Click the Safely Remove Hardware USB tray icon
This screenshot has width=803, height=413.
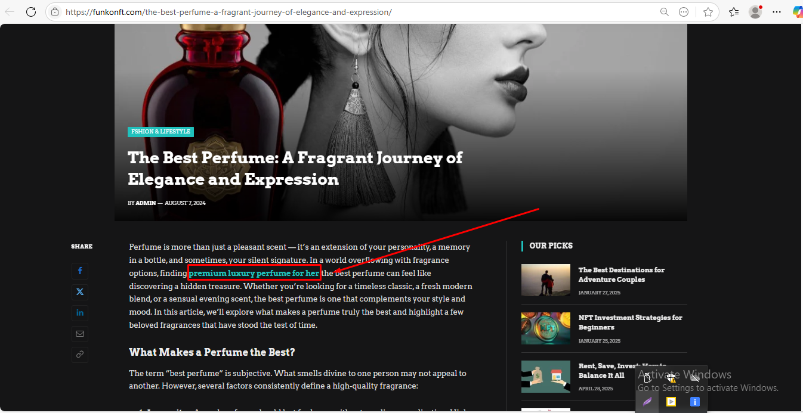coord(647,378)
